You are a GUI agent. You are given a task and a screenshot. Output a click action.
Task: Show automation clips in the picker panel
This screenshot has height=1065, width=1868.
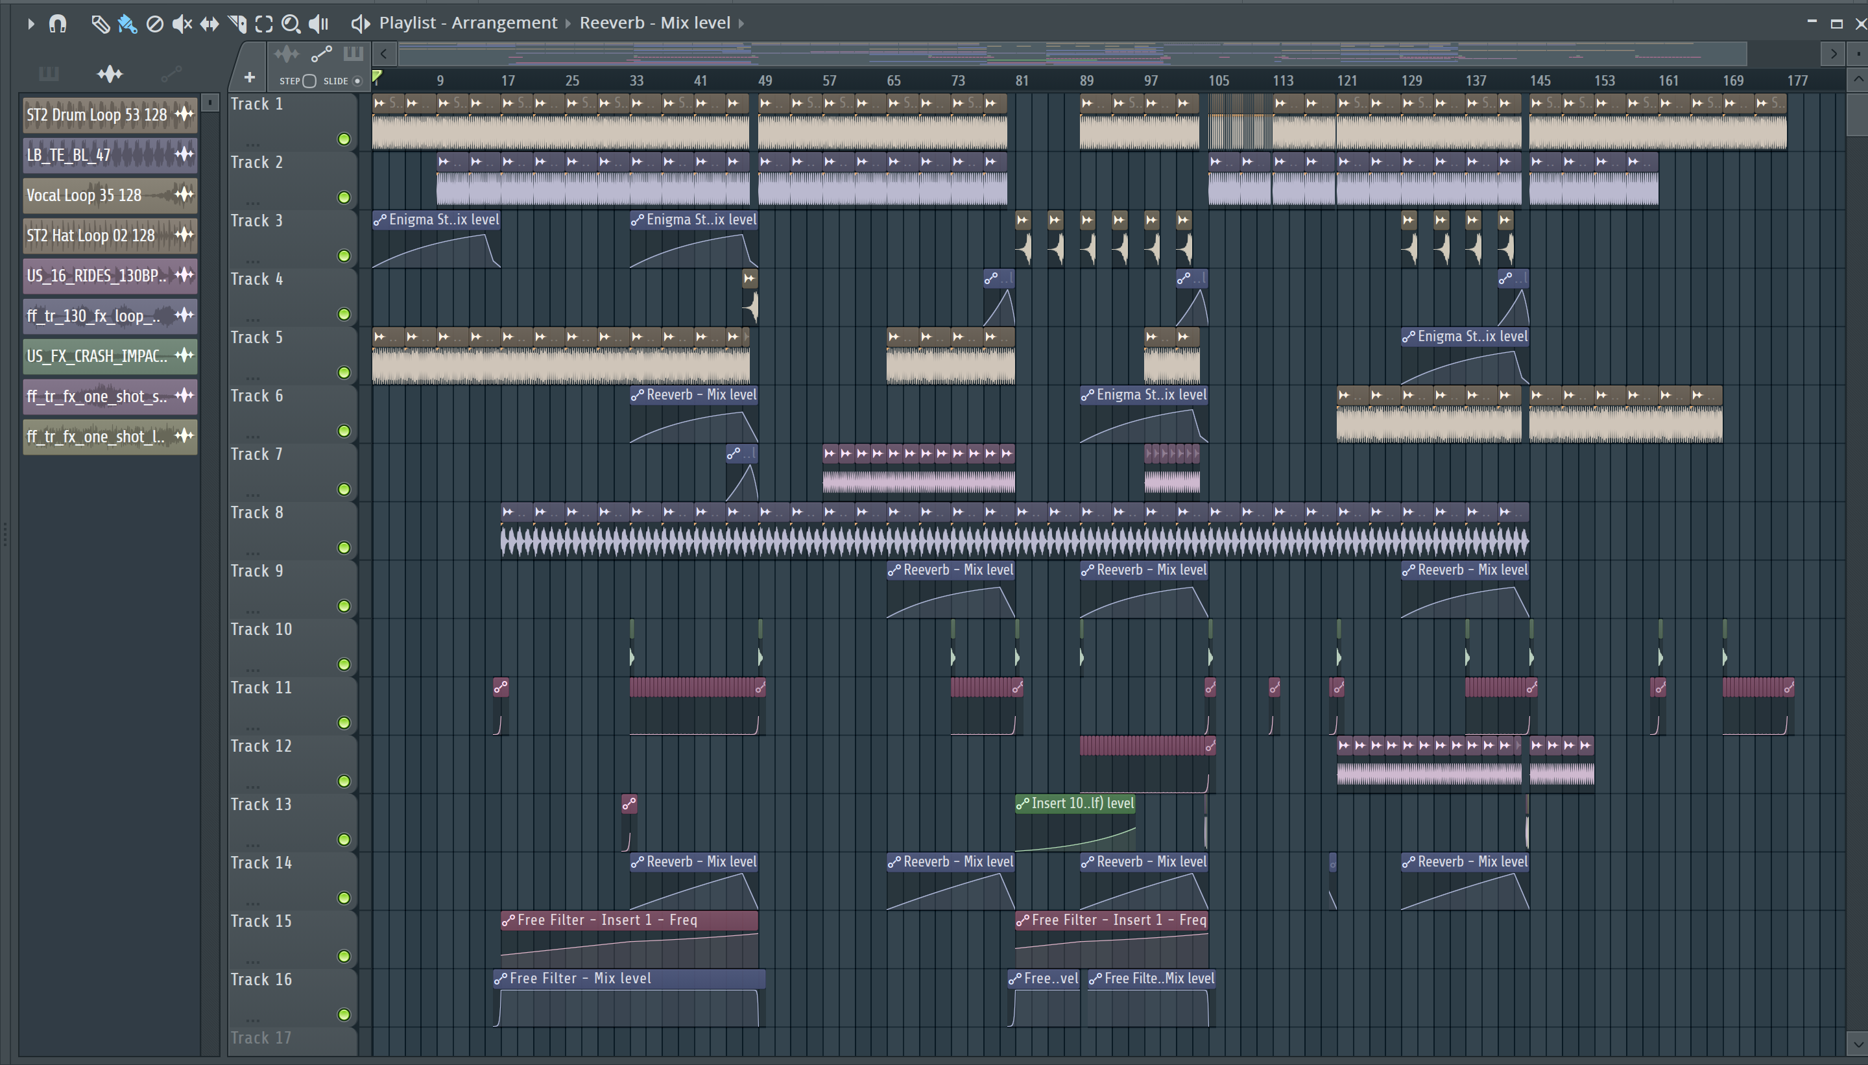[171, 73]
